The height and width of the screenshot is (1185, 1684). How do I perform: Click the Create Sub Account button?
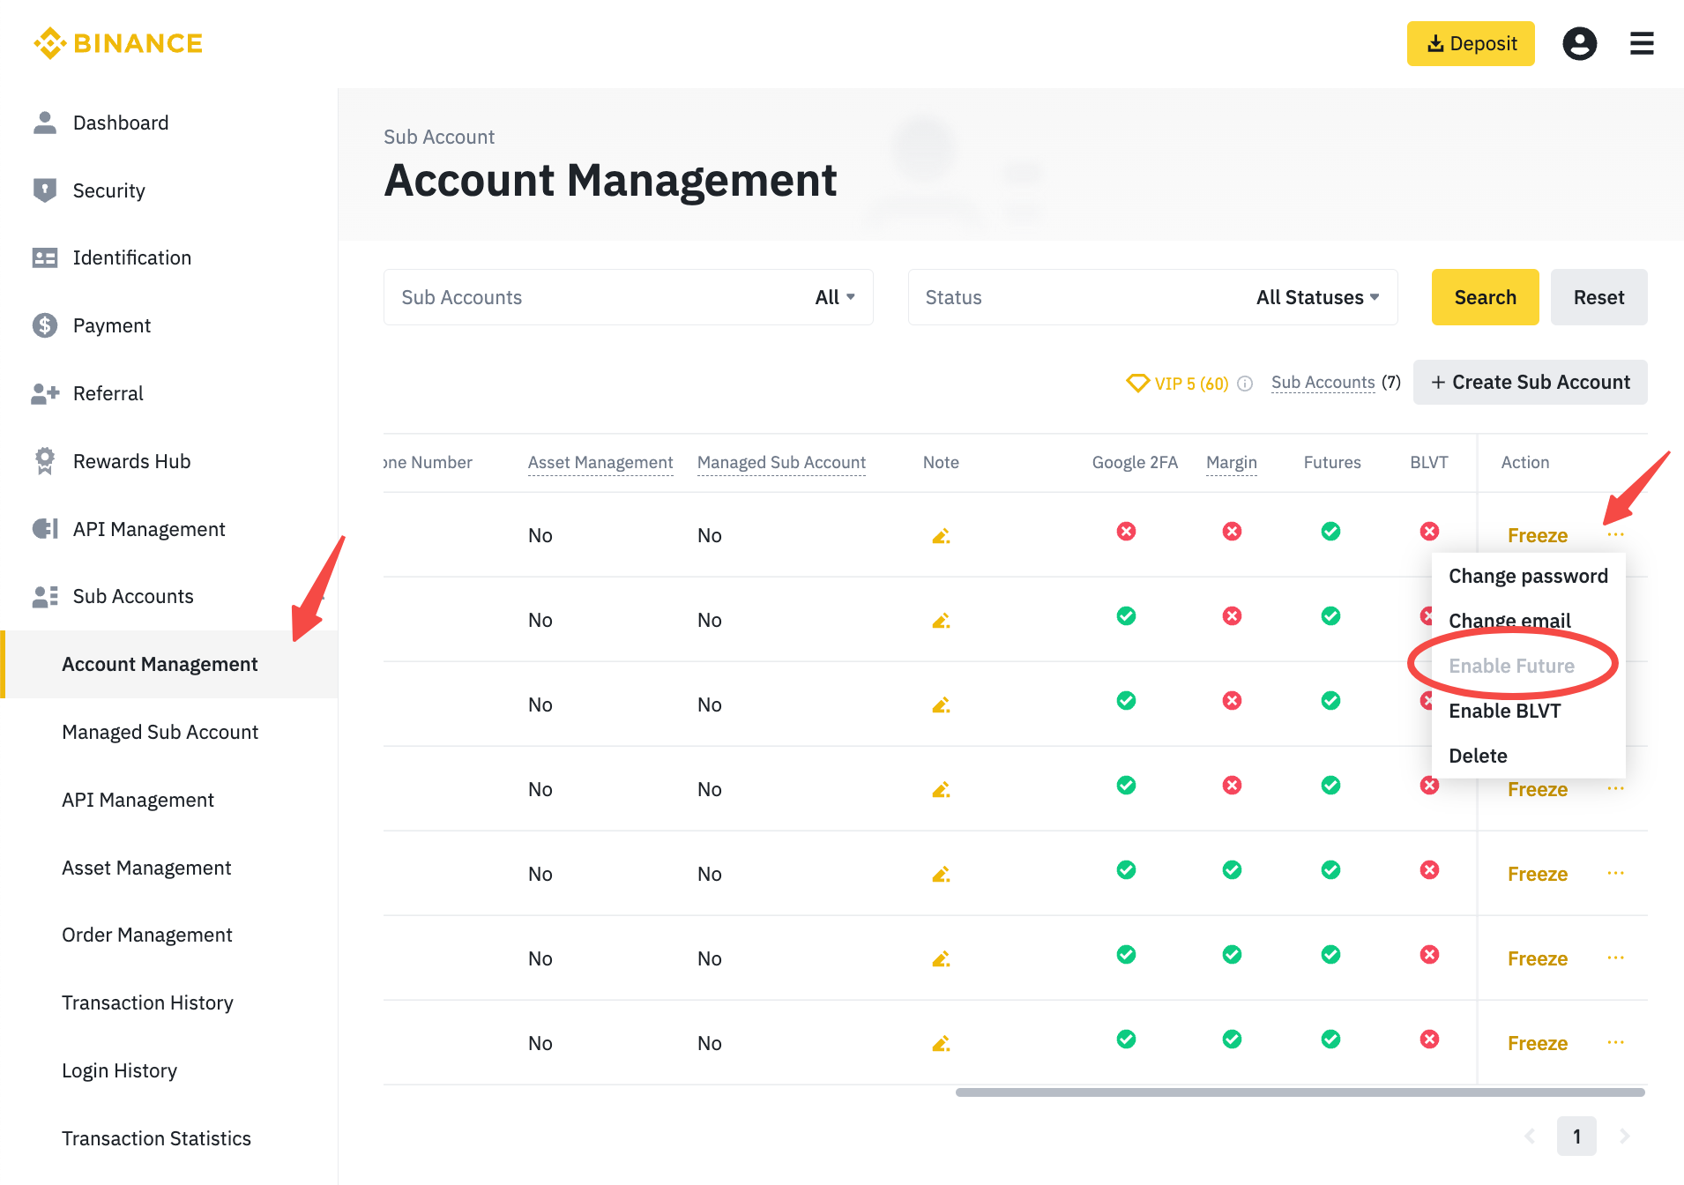click(x=1530, y=383)
